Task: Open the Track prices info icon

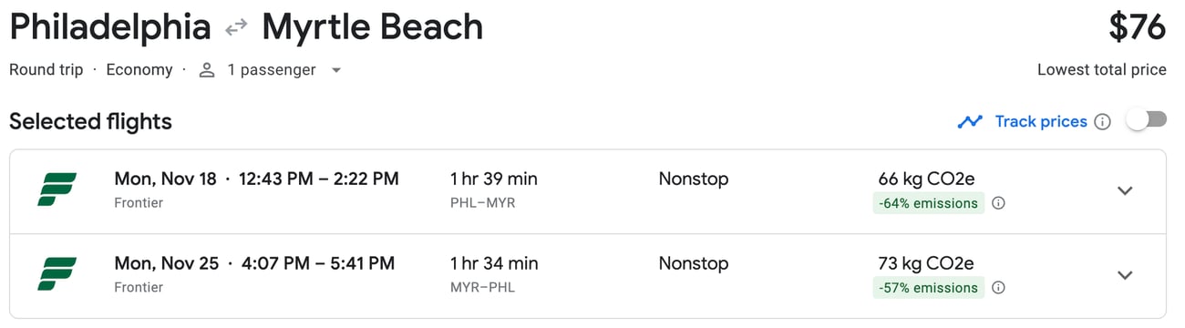Action: click(x=1102, y=121)
